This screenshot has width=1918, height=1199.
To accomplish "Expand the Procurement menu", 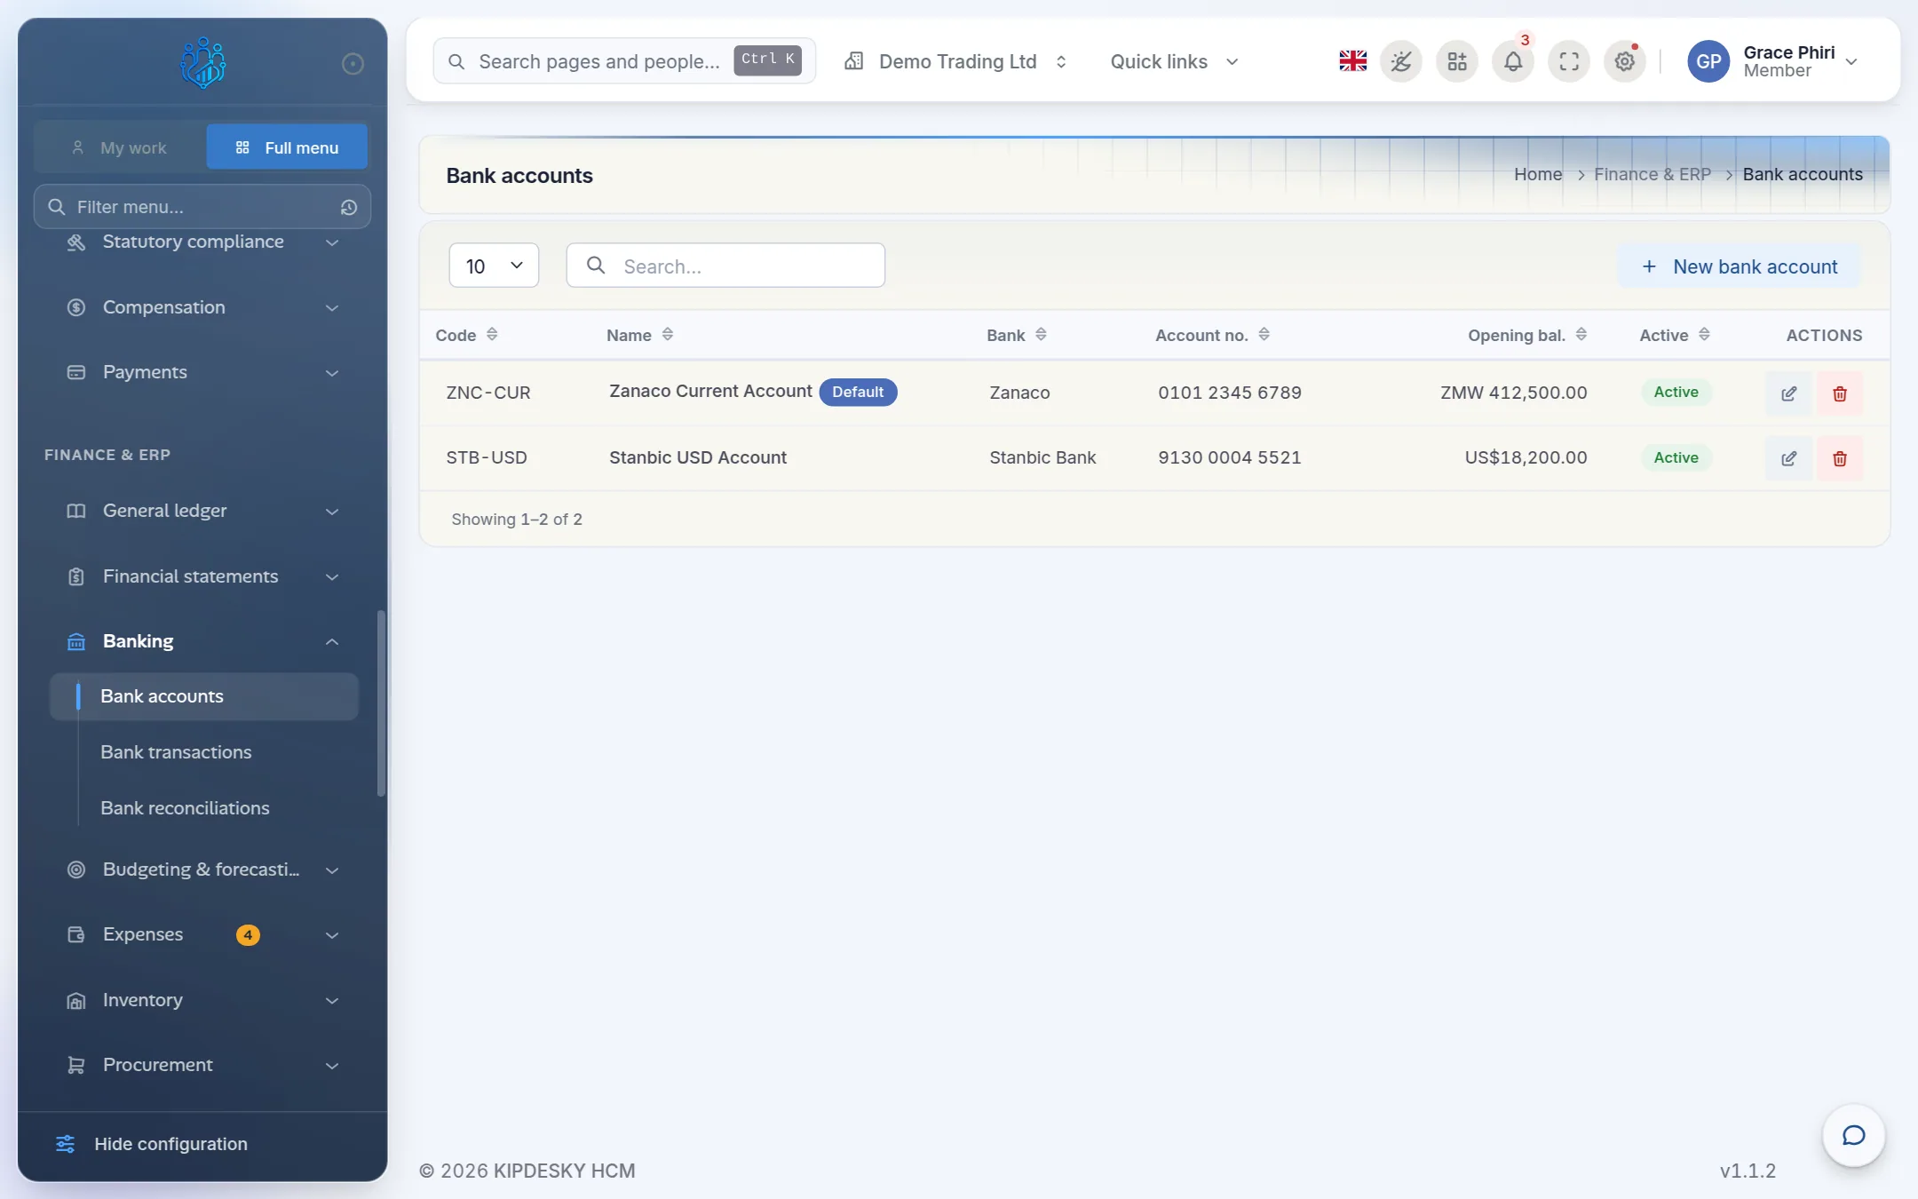I will coord(203,1065).
